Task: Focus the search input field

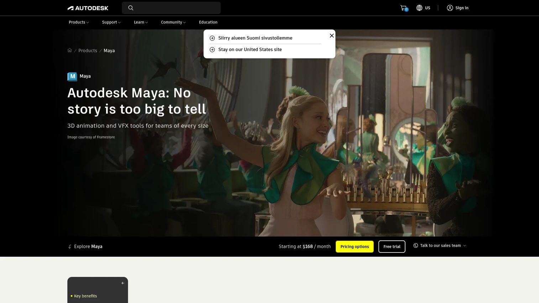Action: tap(171, 8)
